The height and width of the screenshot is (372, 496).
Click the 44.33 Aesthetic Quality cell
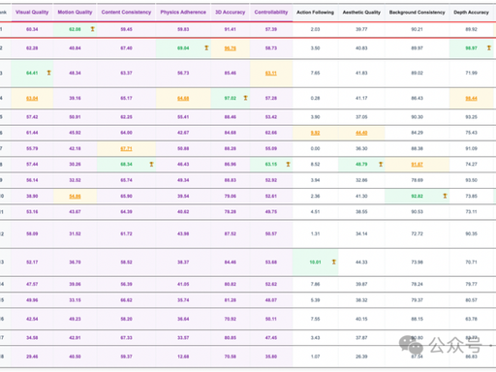pos(361,262)
